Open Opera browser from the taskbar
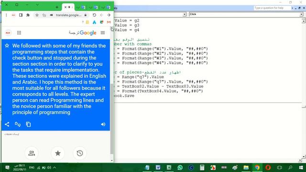306x172 pixels. click(x=268, y=168)
